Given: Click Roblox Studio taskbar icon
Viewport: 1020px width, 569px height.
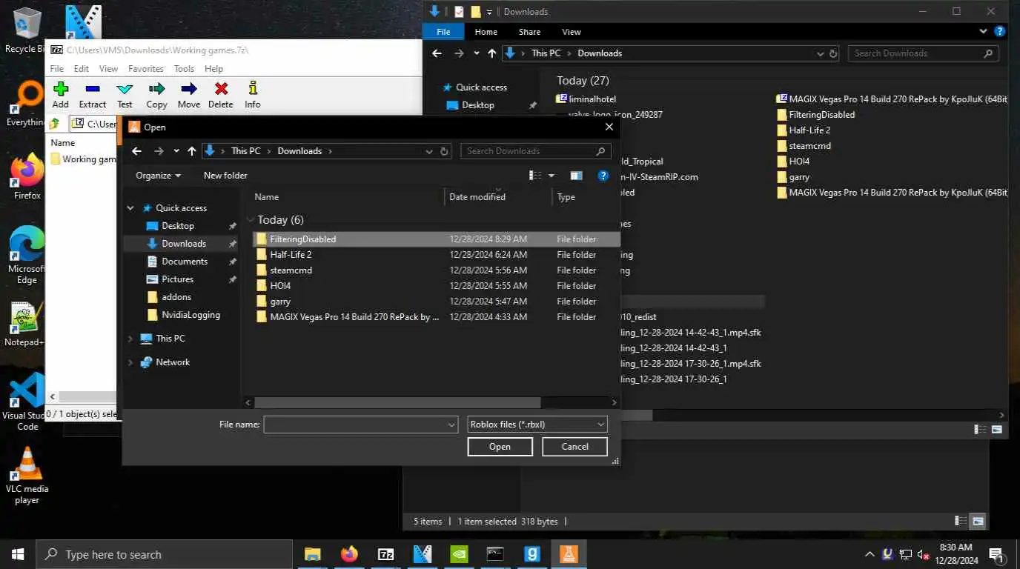Looking at the screenshot, I should point(569,554).
